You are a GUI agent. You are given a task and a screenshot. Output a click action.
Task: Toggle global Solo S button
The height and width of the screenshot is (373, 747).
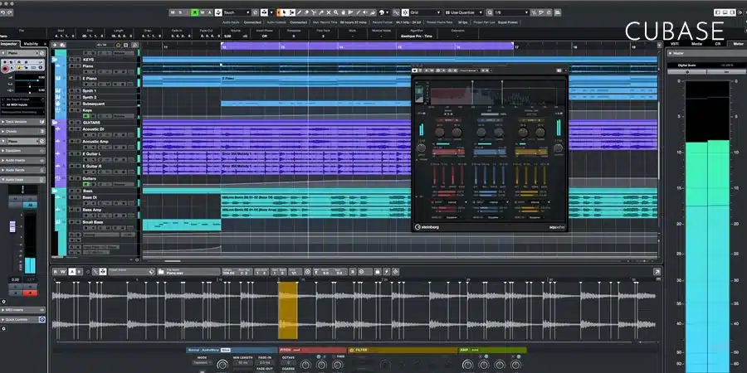point(179,12)
